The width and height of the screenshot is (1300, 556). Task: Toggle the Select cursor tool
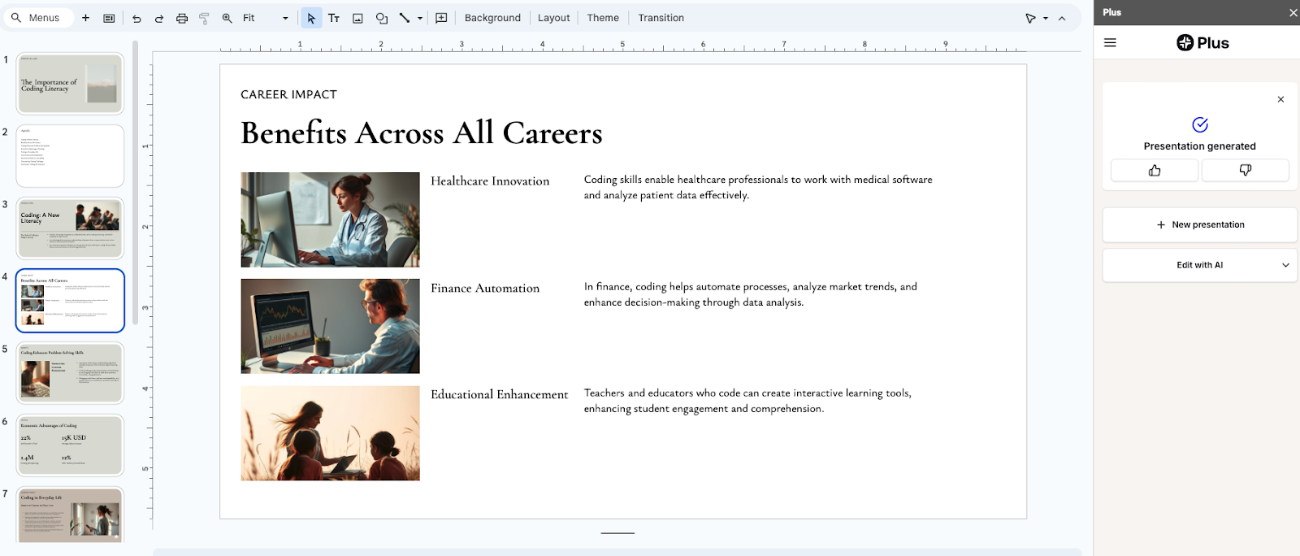click(311, 18)
